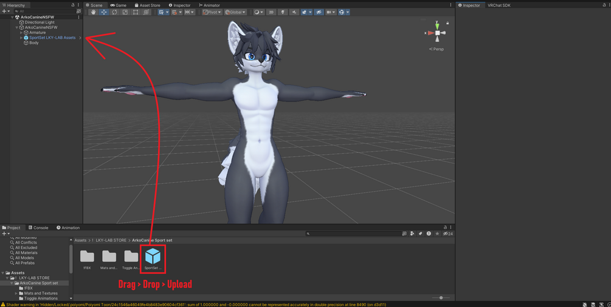Viewport: 611px width, 307px height.
Task: Click the Hierarchy create plus button
Action: 5,12
